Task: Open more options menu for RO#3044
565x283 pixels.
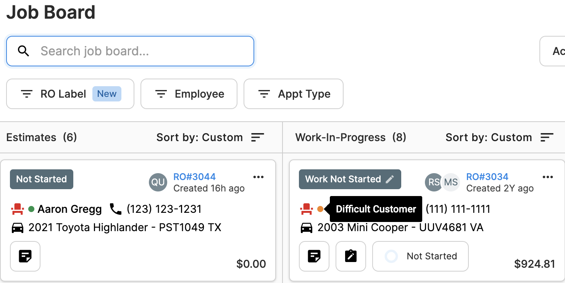Action: coord(258,177)
